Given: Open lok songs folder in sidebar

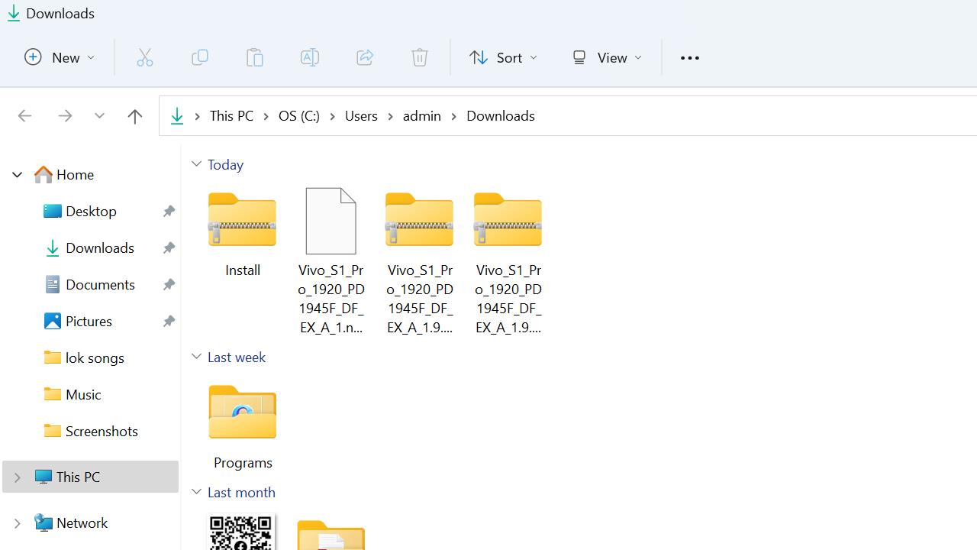Looking at the screenshot, I should (x=95, y=358).
